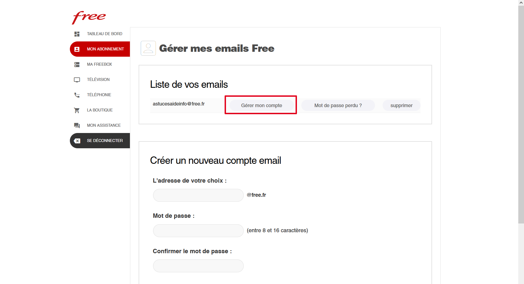Image resolution: width=524 pixels, height=284 pixels.
Task: Click the scrollbar up arrow
Action: coord(521,3)
